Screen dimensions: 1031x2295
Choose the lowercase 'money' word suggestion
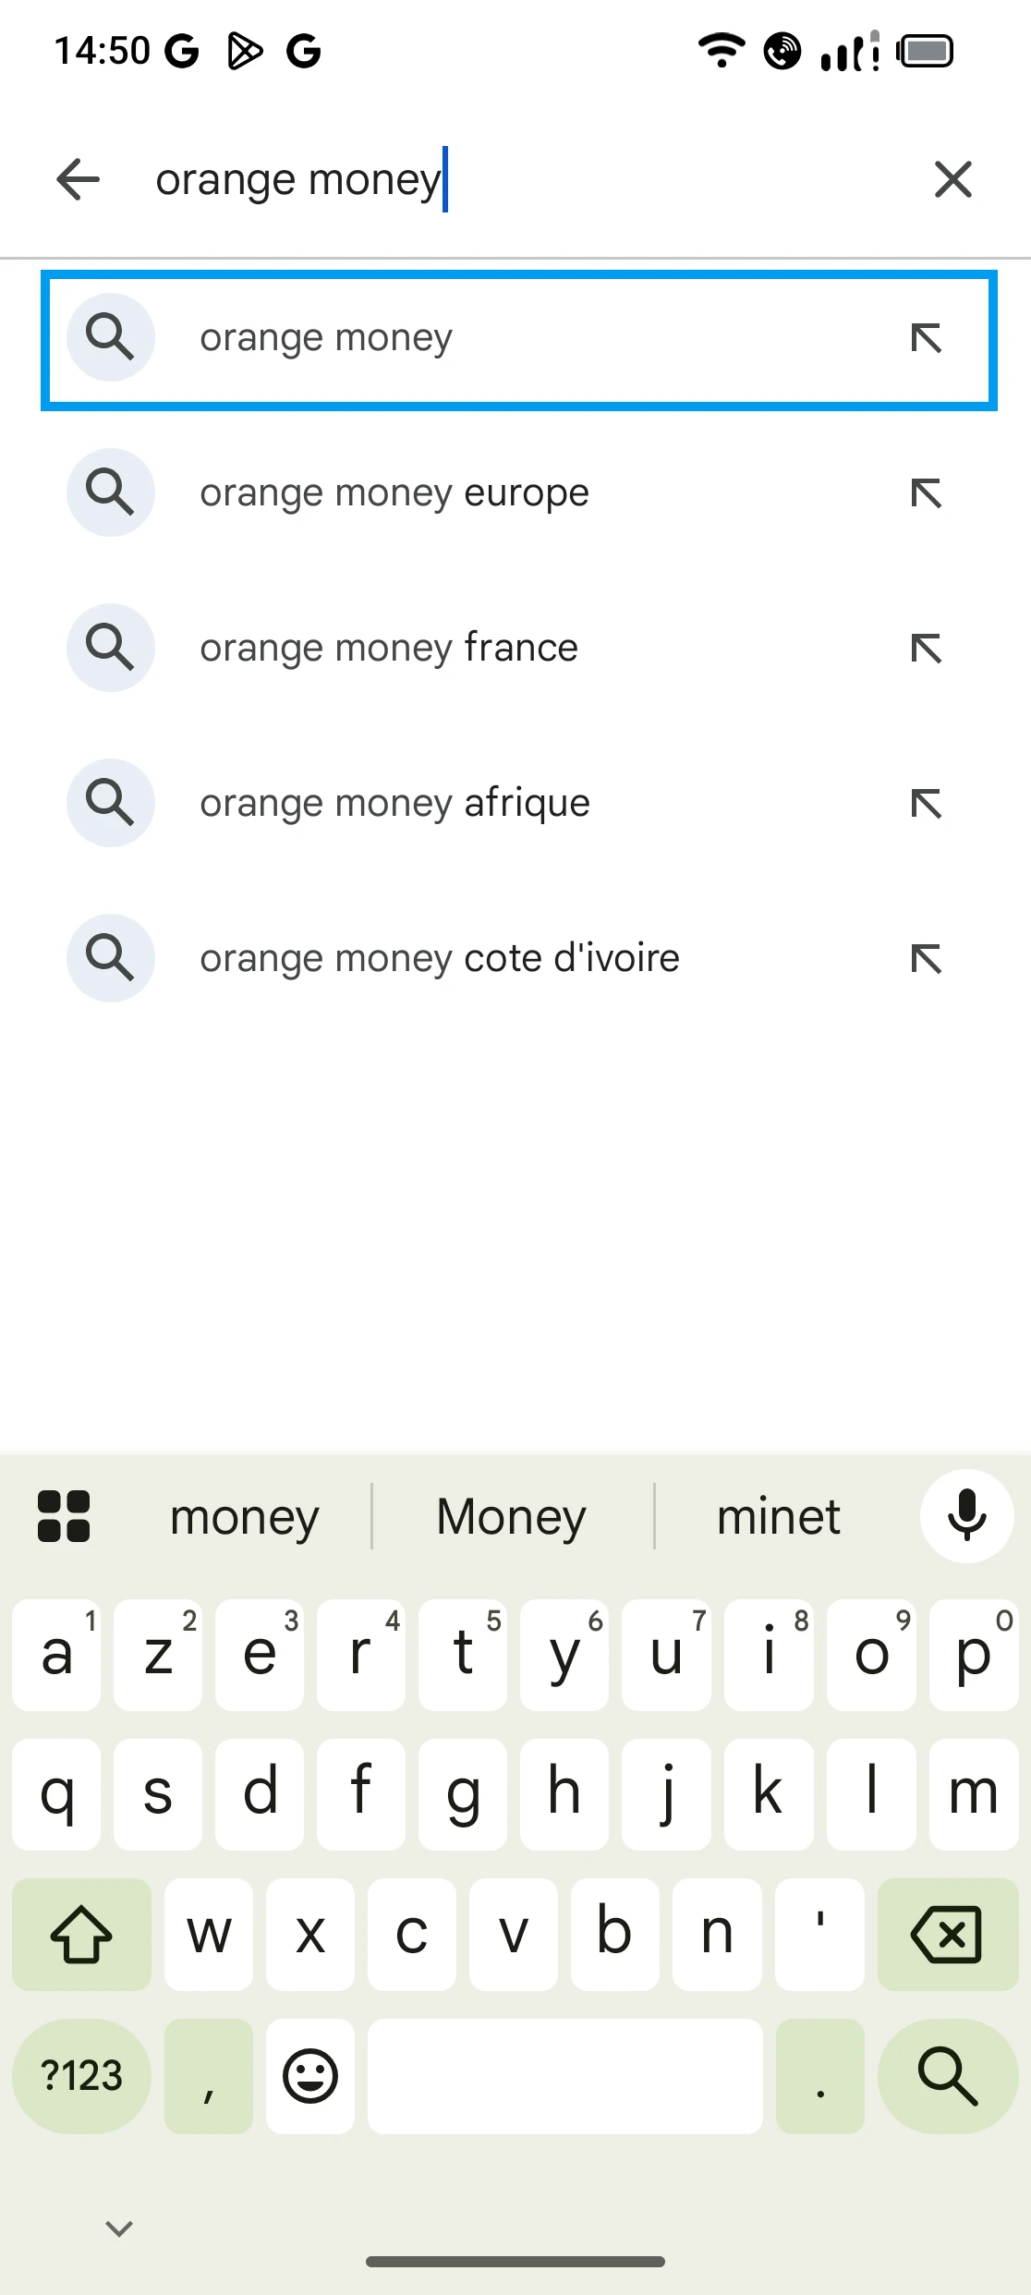pyautogui.click(x=245, y=1516)
